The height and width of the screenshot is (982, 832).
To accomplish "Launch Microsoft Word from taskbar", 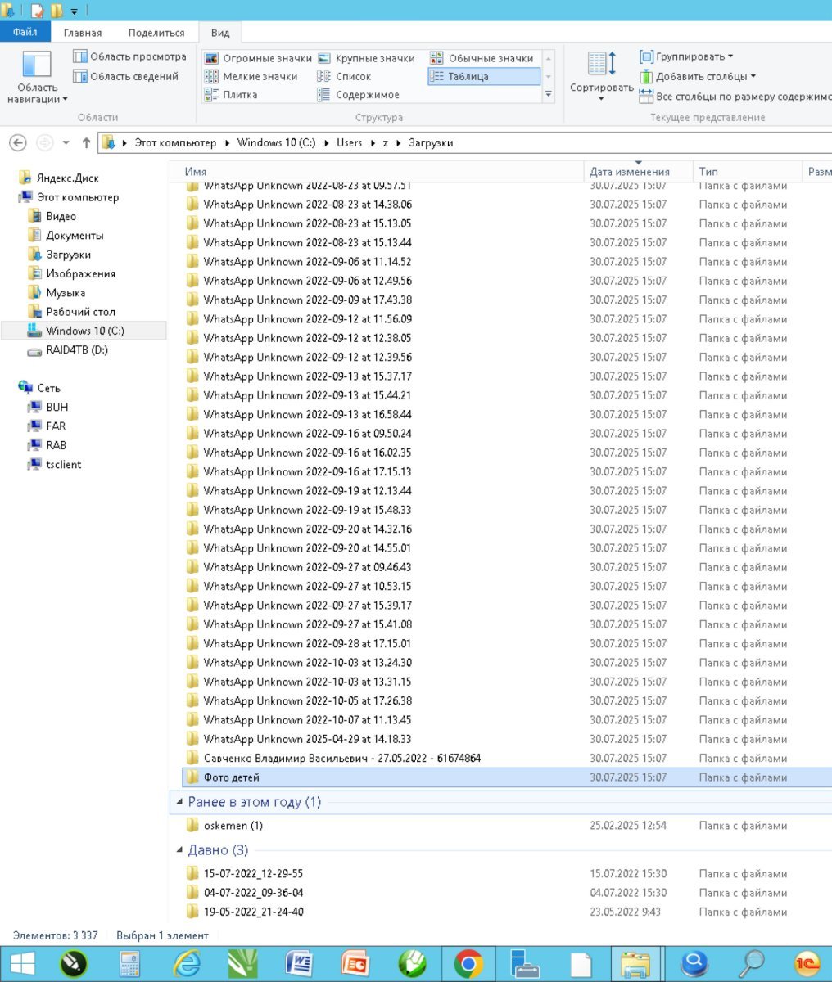I will pyautogui.click(x=298, y=964).
